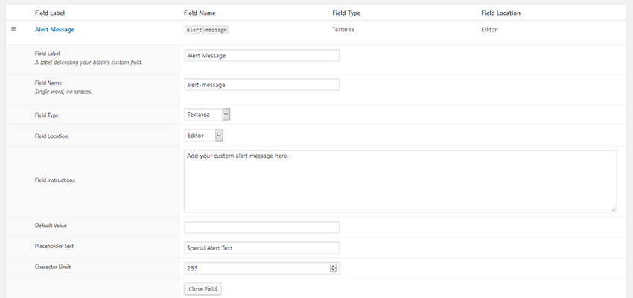633x298 pixels.
Task: Decrease Character Limit with the down arrow
Action: (x=333, y=270)
